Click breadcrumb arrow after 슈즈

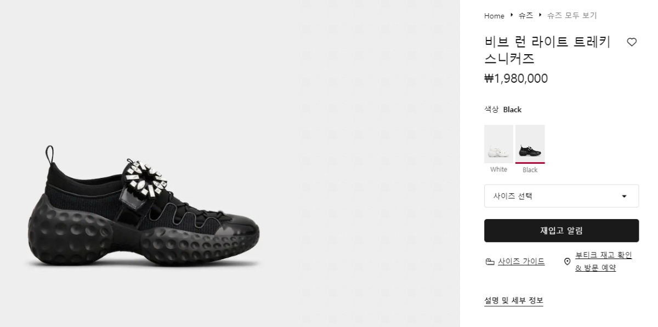(540, 15)
